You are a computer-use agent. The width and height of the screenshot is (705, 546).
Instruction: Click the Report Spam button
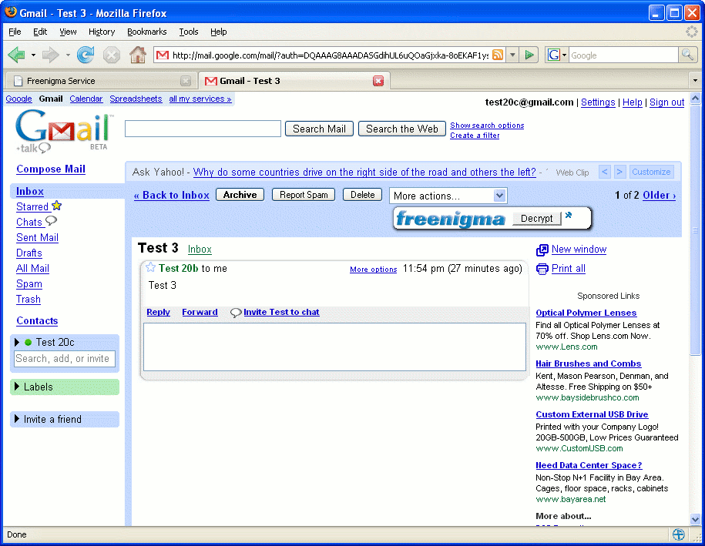pos(304,195)
